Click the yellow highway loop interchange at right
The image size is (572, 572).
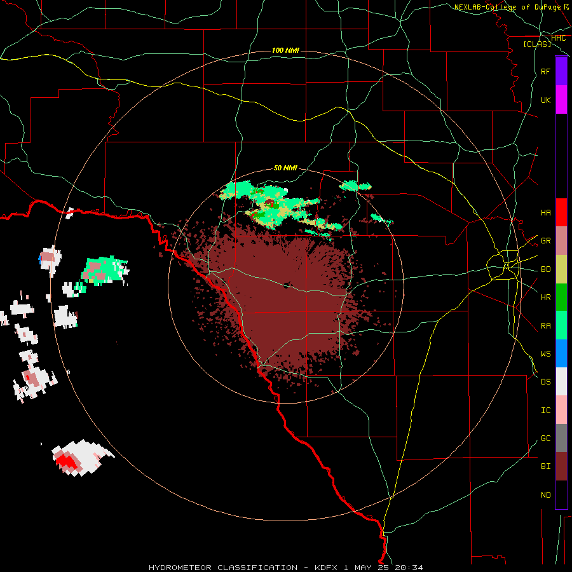click(x=503, y=264)
